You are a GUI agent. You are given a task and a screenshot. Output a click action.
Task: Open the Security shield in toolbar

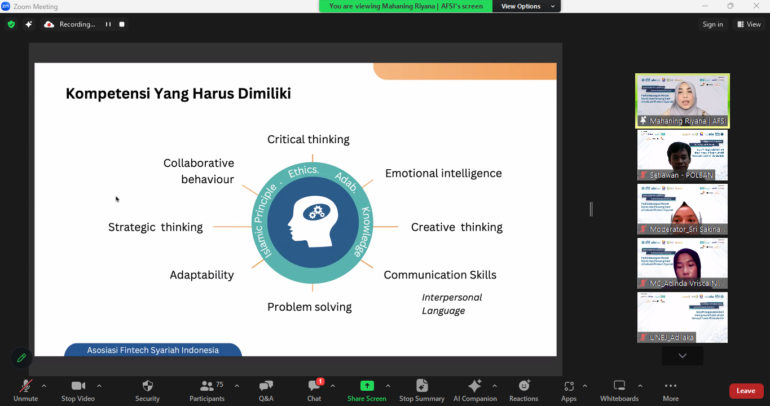147,391
